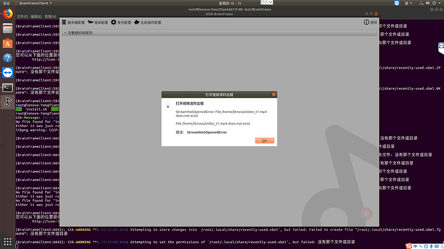Image resolution: width=444 pixels, height=249 pixels.
Task: Click the Sogou microphone voice input icon
Action: [x=431, y=246]
